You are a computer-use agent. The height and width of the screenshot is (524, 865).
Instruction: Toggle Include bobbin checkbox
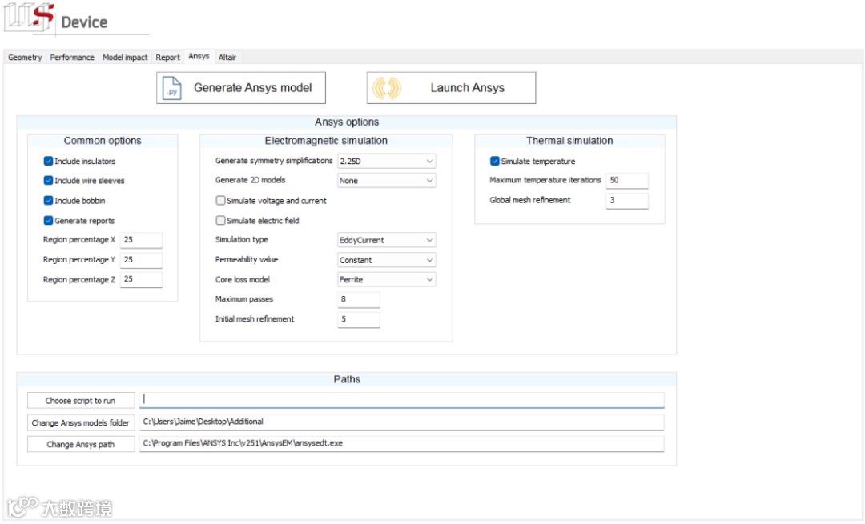point(49,201)
